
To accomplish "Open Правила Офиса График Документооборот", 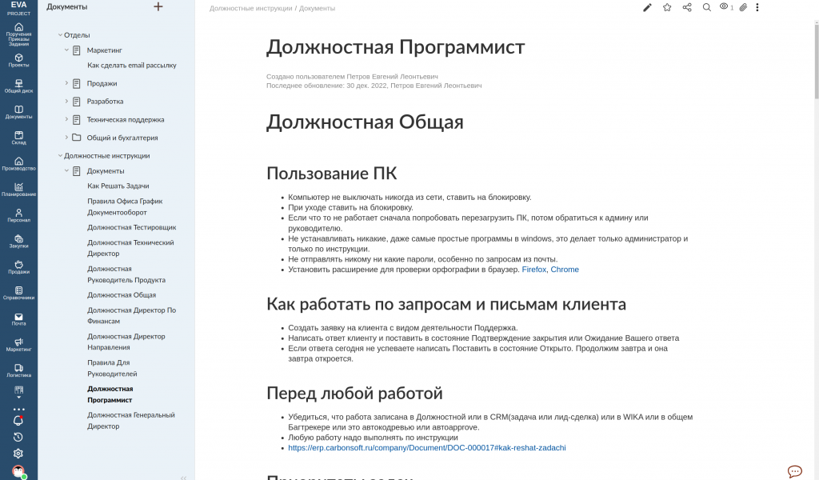I will point(125,207).
